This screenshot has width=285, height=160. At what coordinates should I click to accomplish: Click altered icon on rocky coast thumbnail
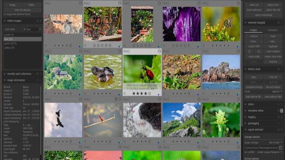(x=238, y=52)
